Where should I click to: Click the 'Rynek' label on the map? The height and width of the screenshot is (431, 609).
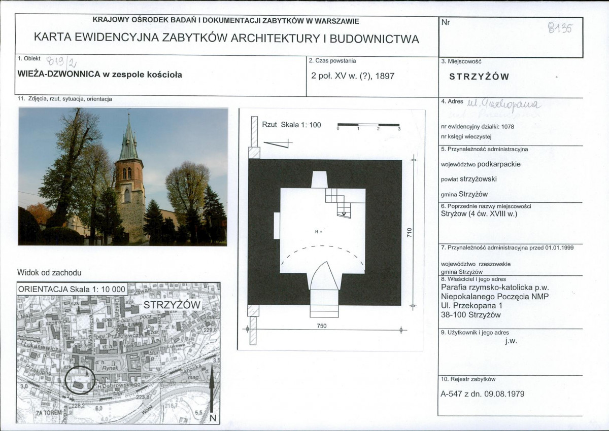pos(110,369)
